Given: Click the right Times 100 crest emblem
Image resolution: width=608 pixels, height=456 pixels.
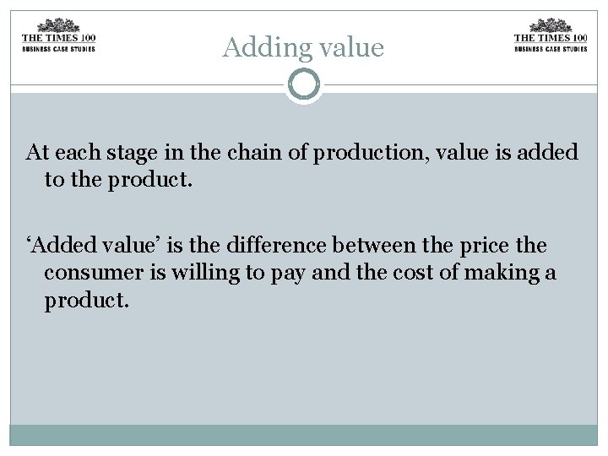Looking at the screenshot, I should [551, 25].
